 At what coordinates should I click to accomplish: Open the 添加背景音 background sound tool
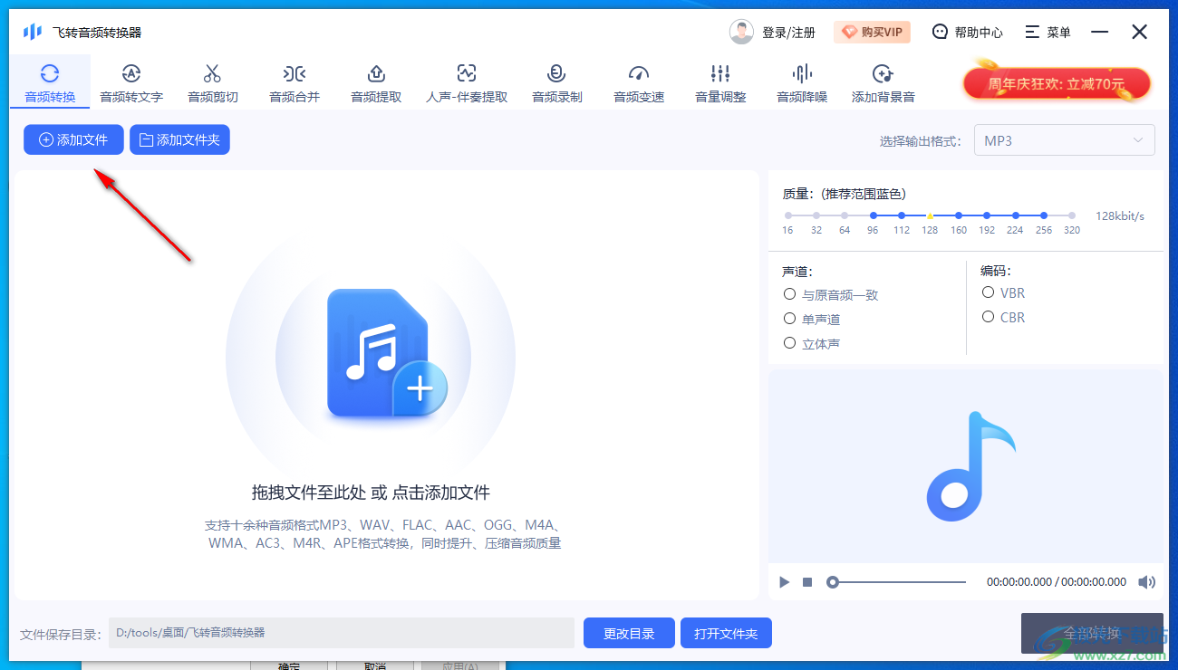(x=883, y=81)
